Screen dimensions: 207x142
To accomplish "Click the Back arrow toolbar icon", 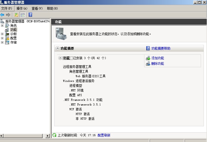I will 2,15.
